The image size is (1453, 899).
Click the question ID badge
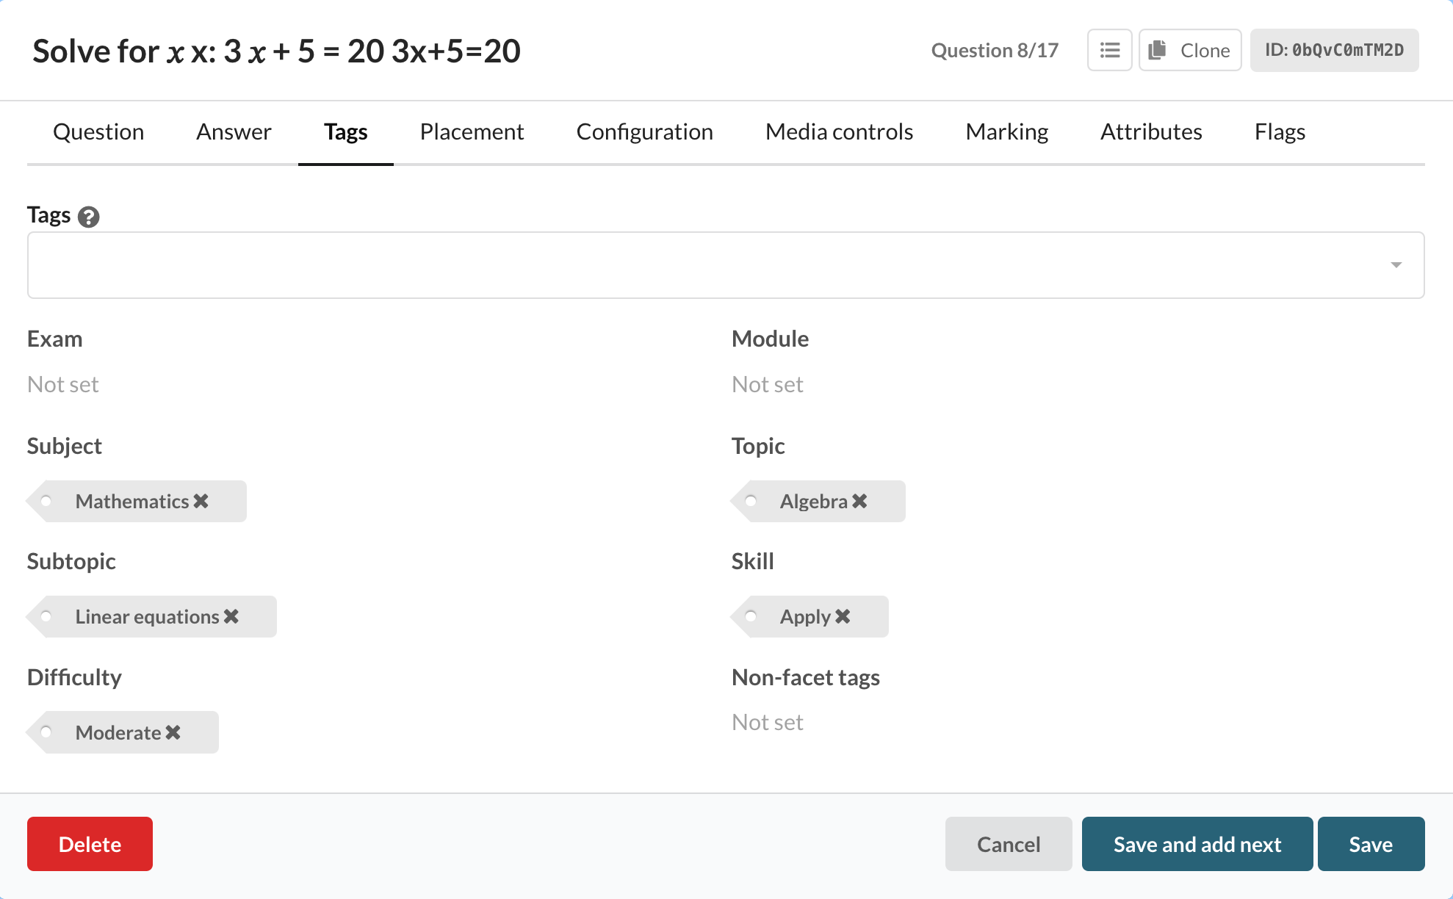click(x=1334, y=50)
